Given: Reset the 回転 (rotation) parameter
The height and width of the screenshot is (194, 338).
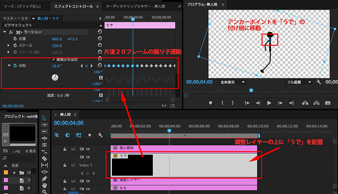Looking at the screenshot, I should 100,65.
